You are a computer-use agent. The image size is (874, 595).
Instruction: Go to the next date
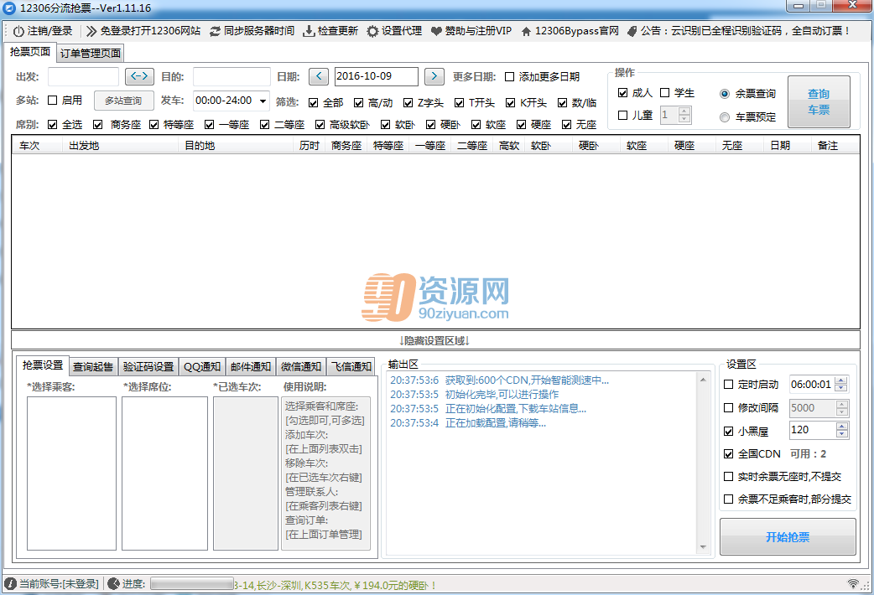tap(434, 76)
